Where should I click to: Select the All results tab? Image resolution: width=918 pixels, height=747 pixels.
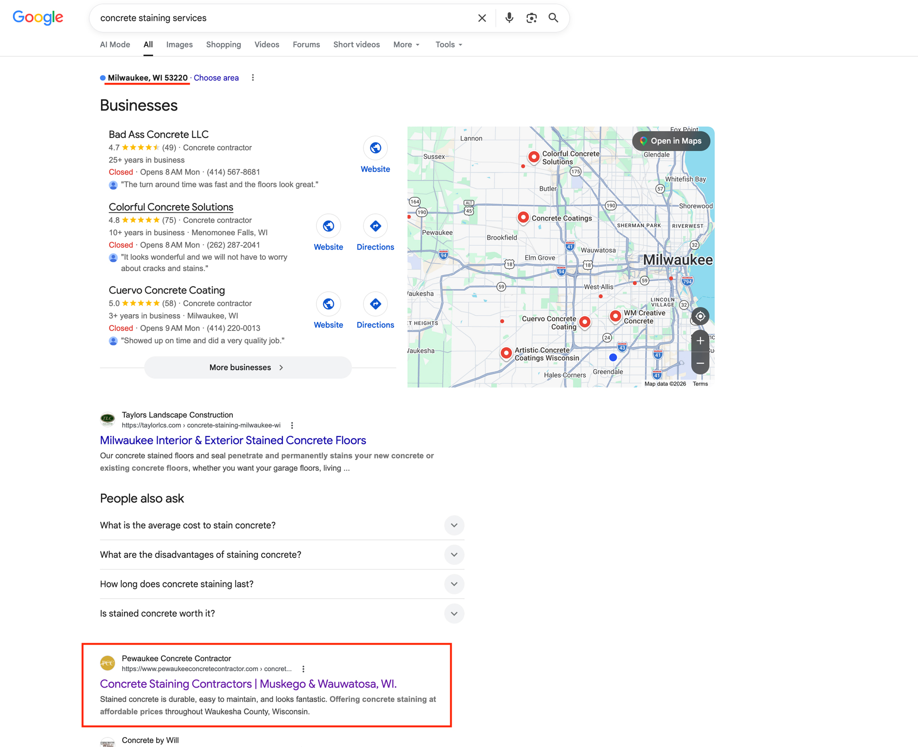[x=148, y=44]
